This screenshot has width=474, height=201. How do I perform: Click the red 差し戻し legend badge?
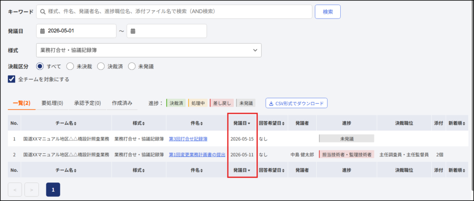pos(221,103)
